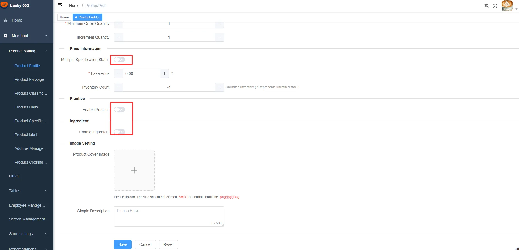519x250 pixels.
Task: Open Product label in sidebar
Action: [26, 135]
